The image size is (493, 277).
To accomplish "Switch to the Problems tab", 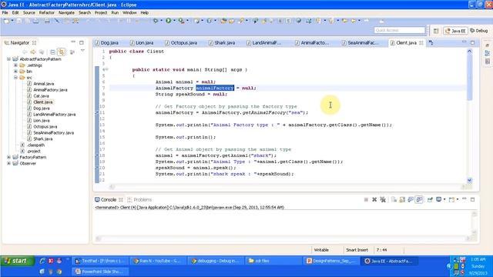I will tap(139, 200).
